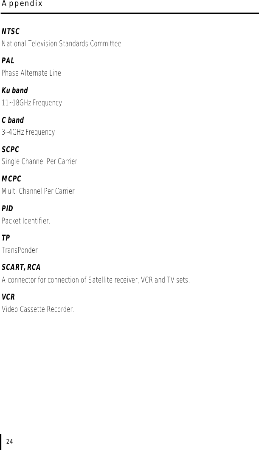
Task: Click the Video Cassette Recorder text
Action: click(x=38, y=310)
